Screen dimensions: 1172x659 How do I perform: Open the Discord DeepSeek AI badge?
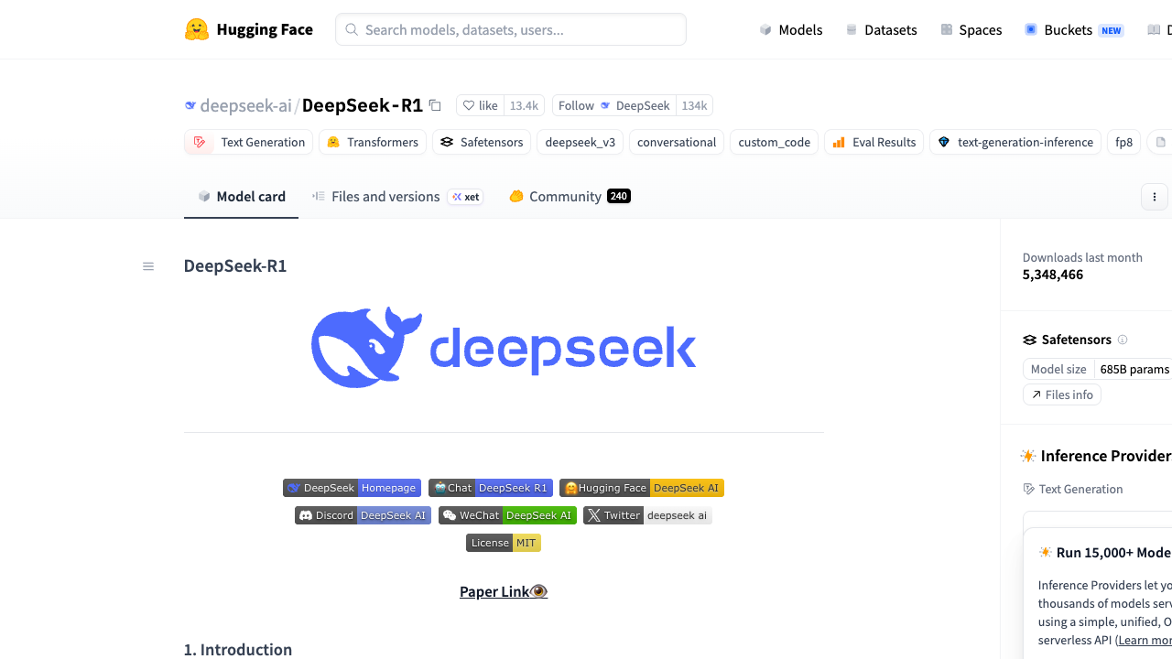tap(363, 515)
